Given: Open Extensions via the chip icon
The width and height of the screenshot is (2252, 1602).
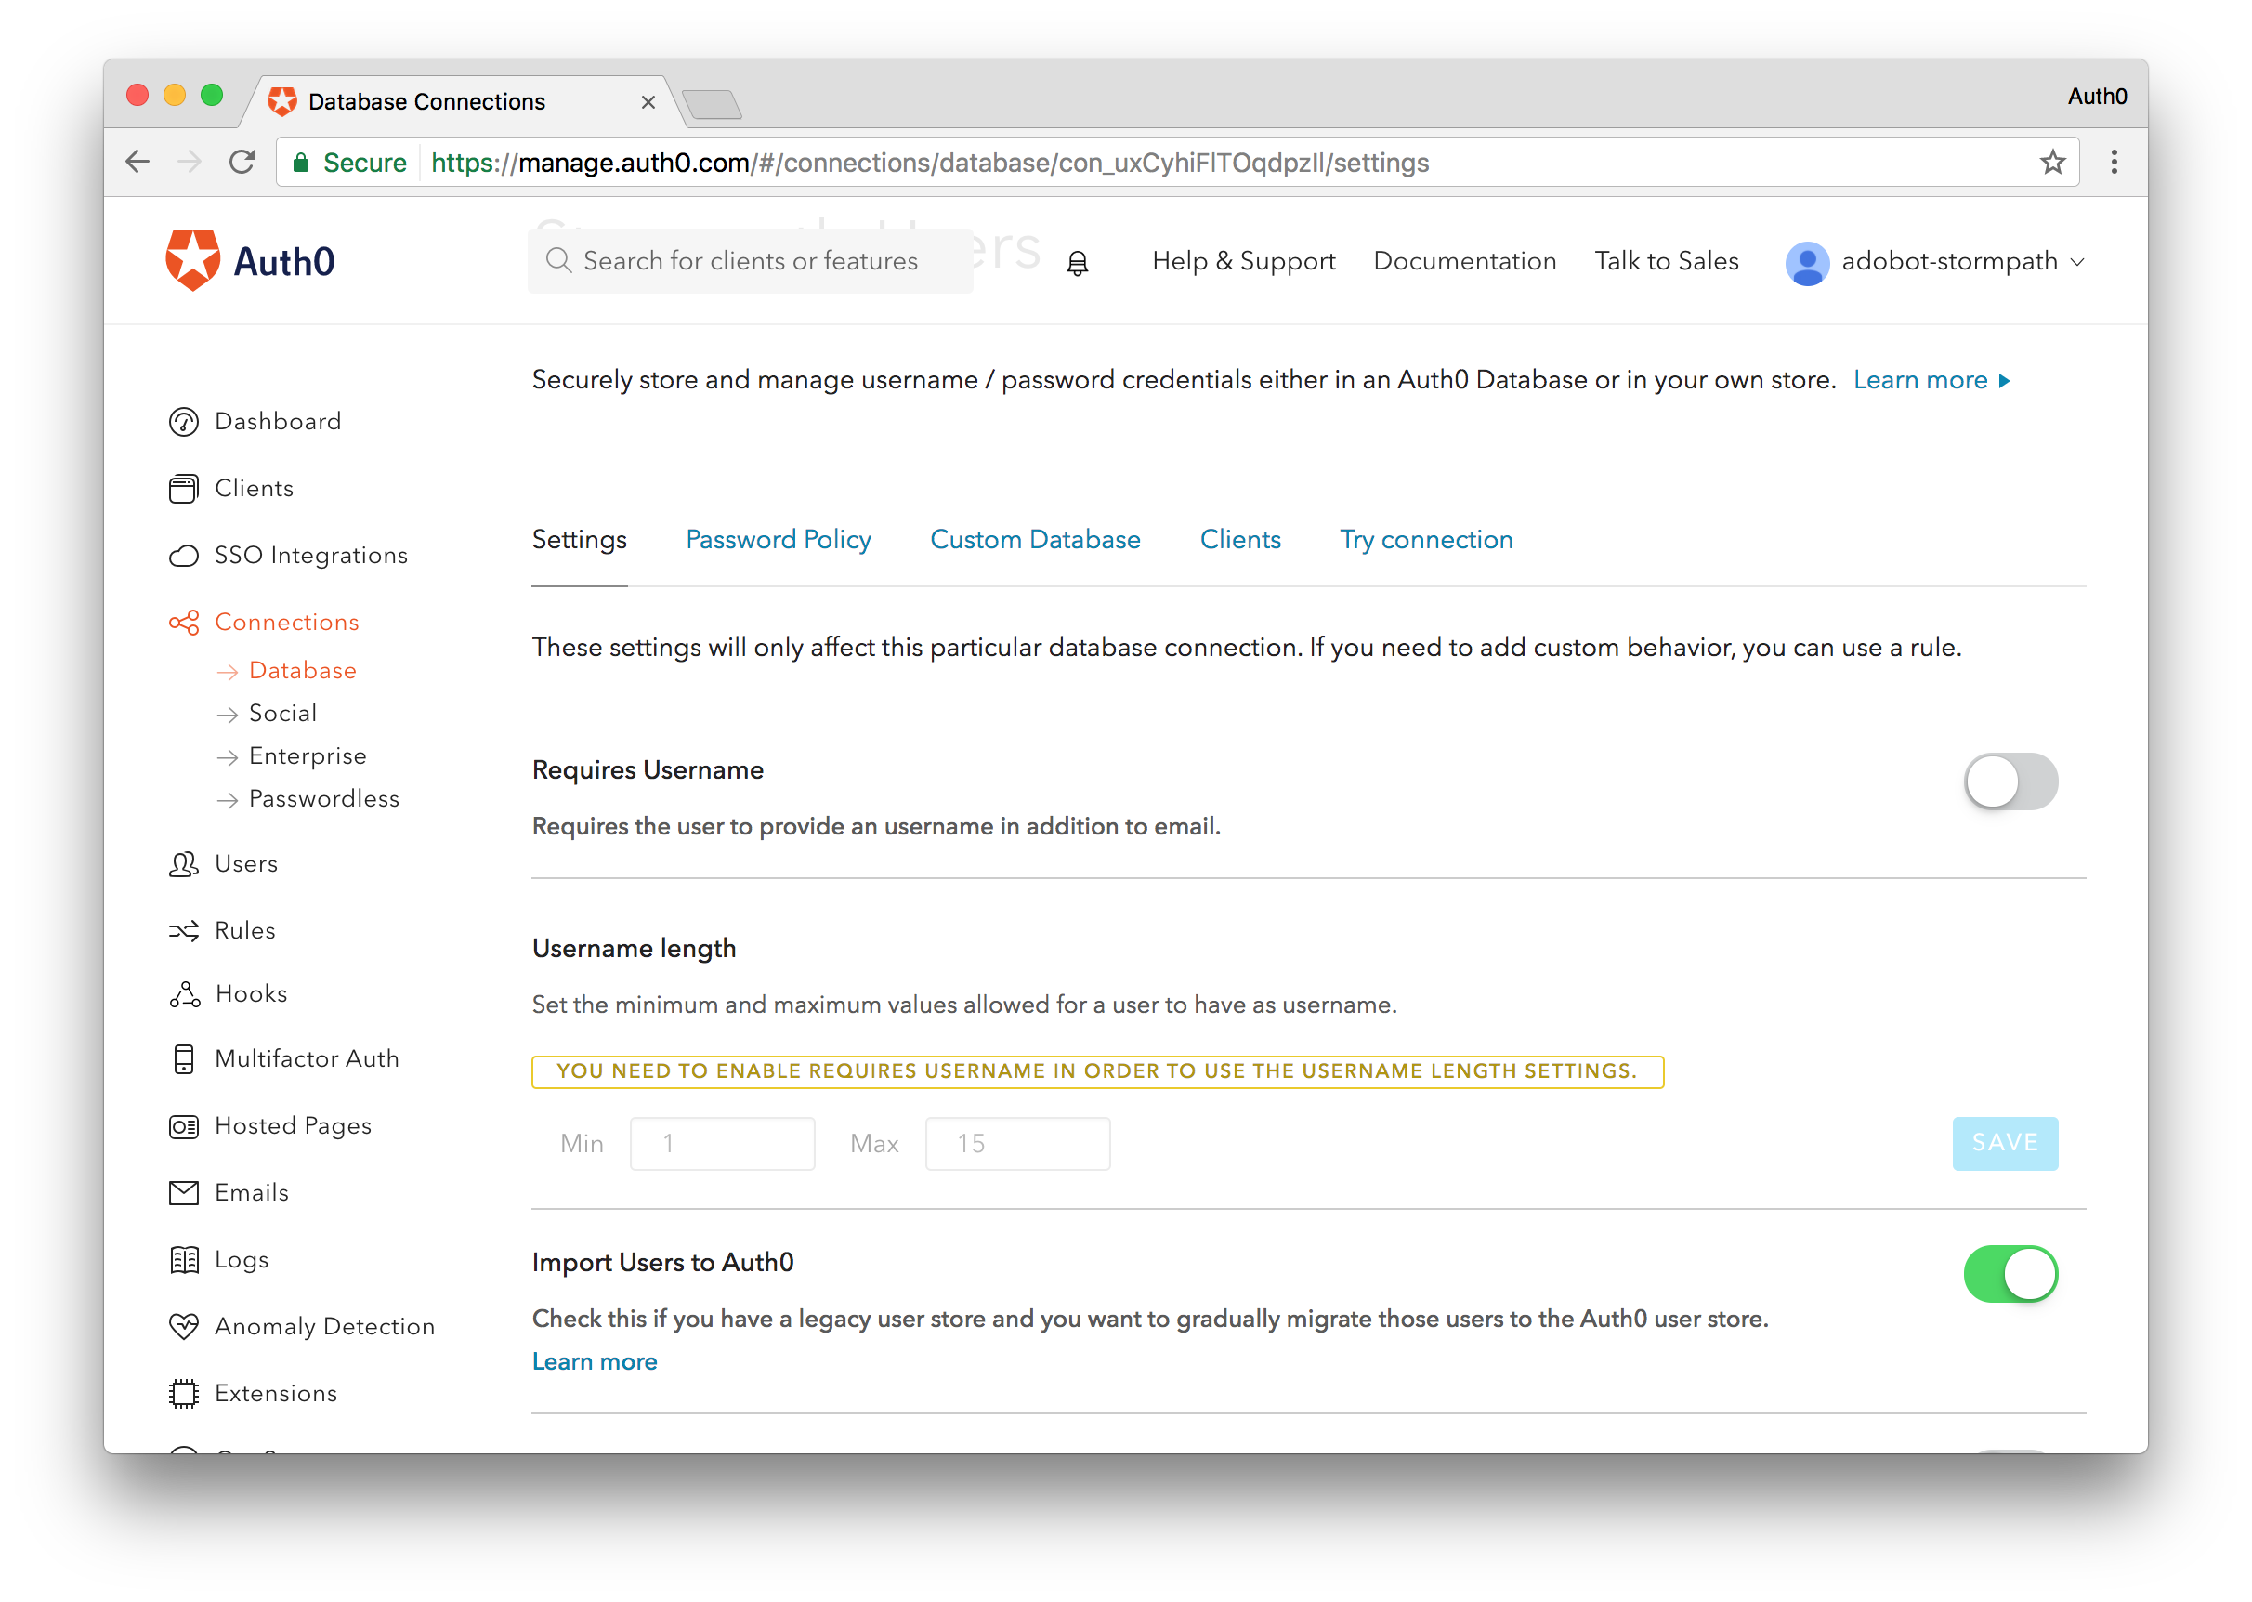Looking at the screenshot, I should click(x=183, y=1394).
